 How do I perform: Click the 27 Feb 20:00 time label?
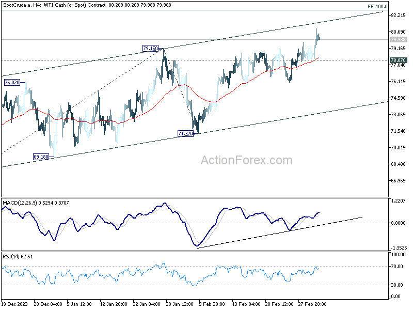click(312, 304)
